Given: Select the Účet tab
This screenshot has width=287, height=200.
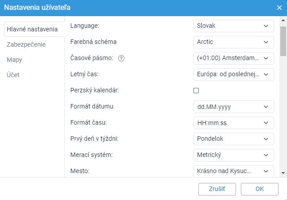Looking at the screenshot, I should point(13,75).
